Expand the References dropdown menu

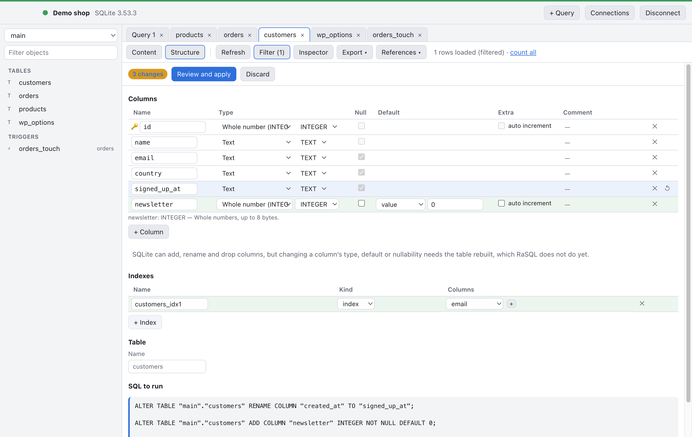pyautogui.click(x=401, y=52)
